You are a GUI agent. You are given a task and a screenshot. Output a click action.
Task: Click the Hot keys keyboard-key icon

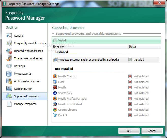(x=9, y=66)
